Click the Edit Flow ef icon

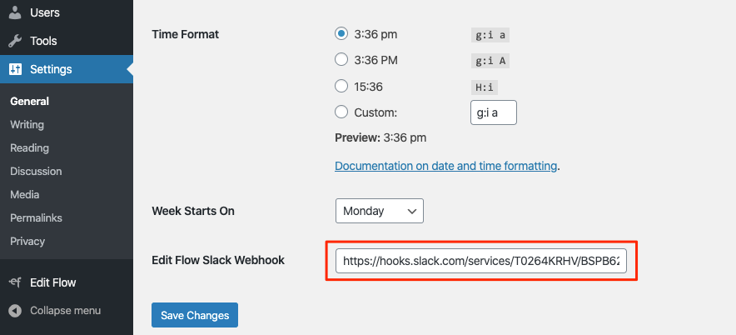tap(15, 282)
